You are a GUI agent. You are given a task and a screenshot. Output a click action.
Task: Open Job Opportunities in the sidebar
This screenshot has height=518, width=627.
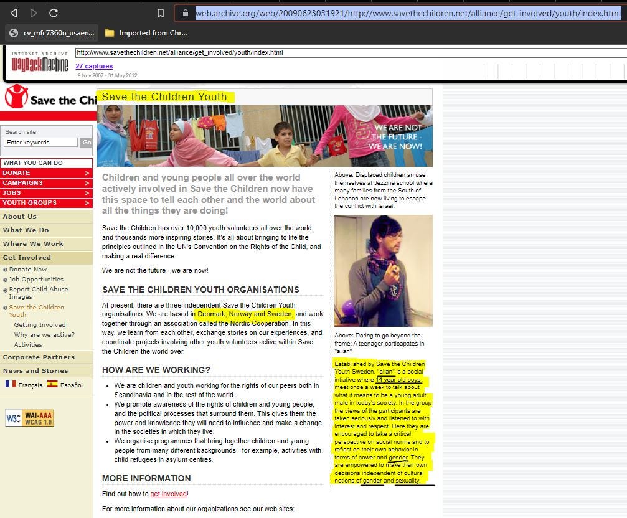[x=36, y=280]
